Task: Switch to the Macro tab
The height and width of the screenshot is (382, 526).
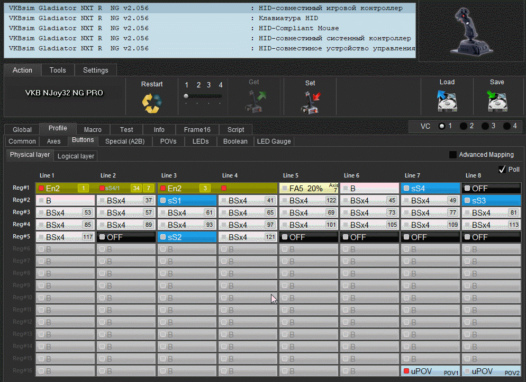Action: click(x=93, y=129)
